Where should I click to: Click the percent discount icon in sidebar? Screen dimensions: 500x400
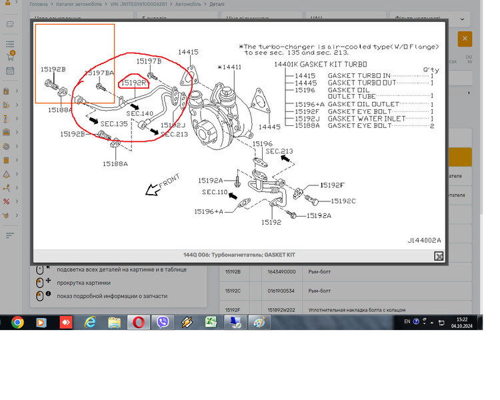(7, 201)
